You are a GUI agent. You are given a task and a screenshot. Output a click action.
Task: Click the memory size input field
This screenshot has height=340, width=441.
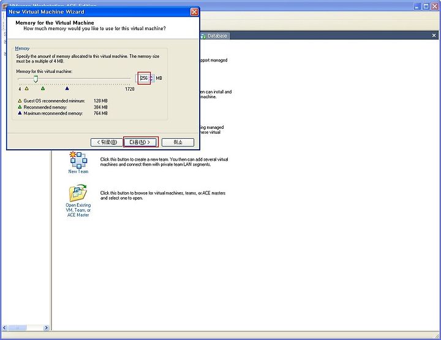pos(144,78)
